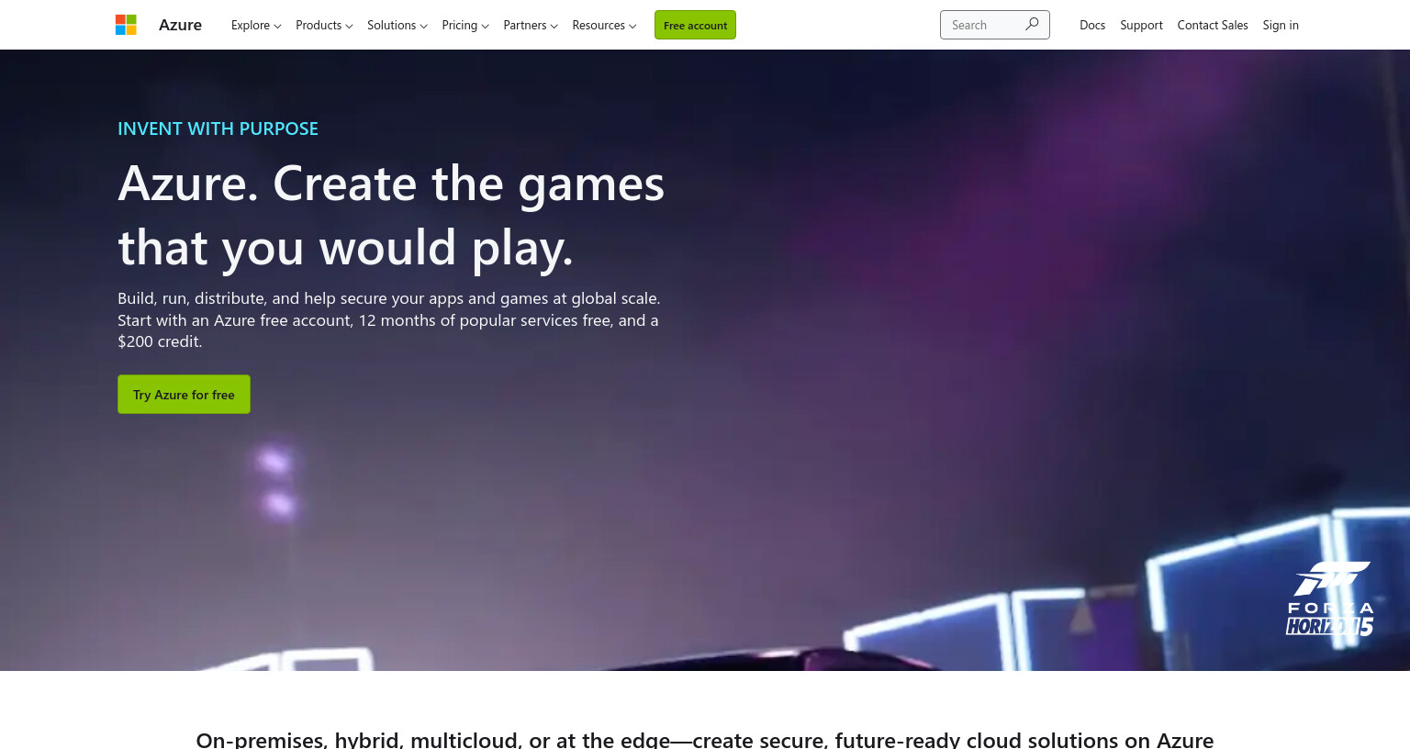Click the Contact Sales link
The image size is (1410, 749).
click(x=1213, y=25)
